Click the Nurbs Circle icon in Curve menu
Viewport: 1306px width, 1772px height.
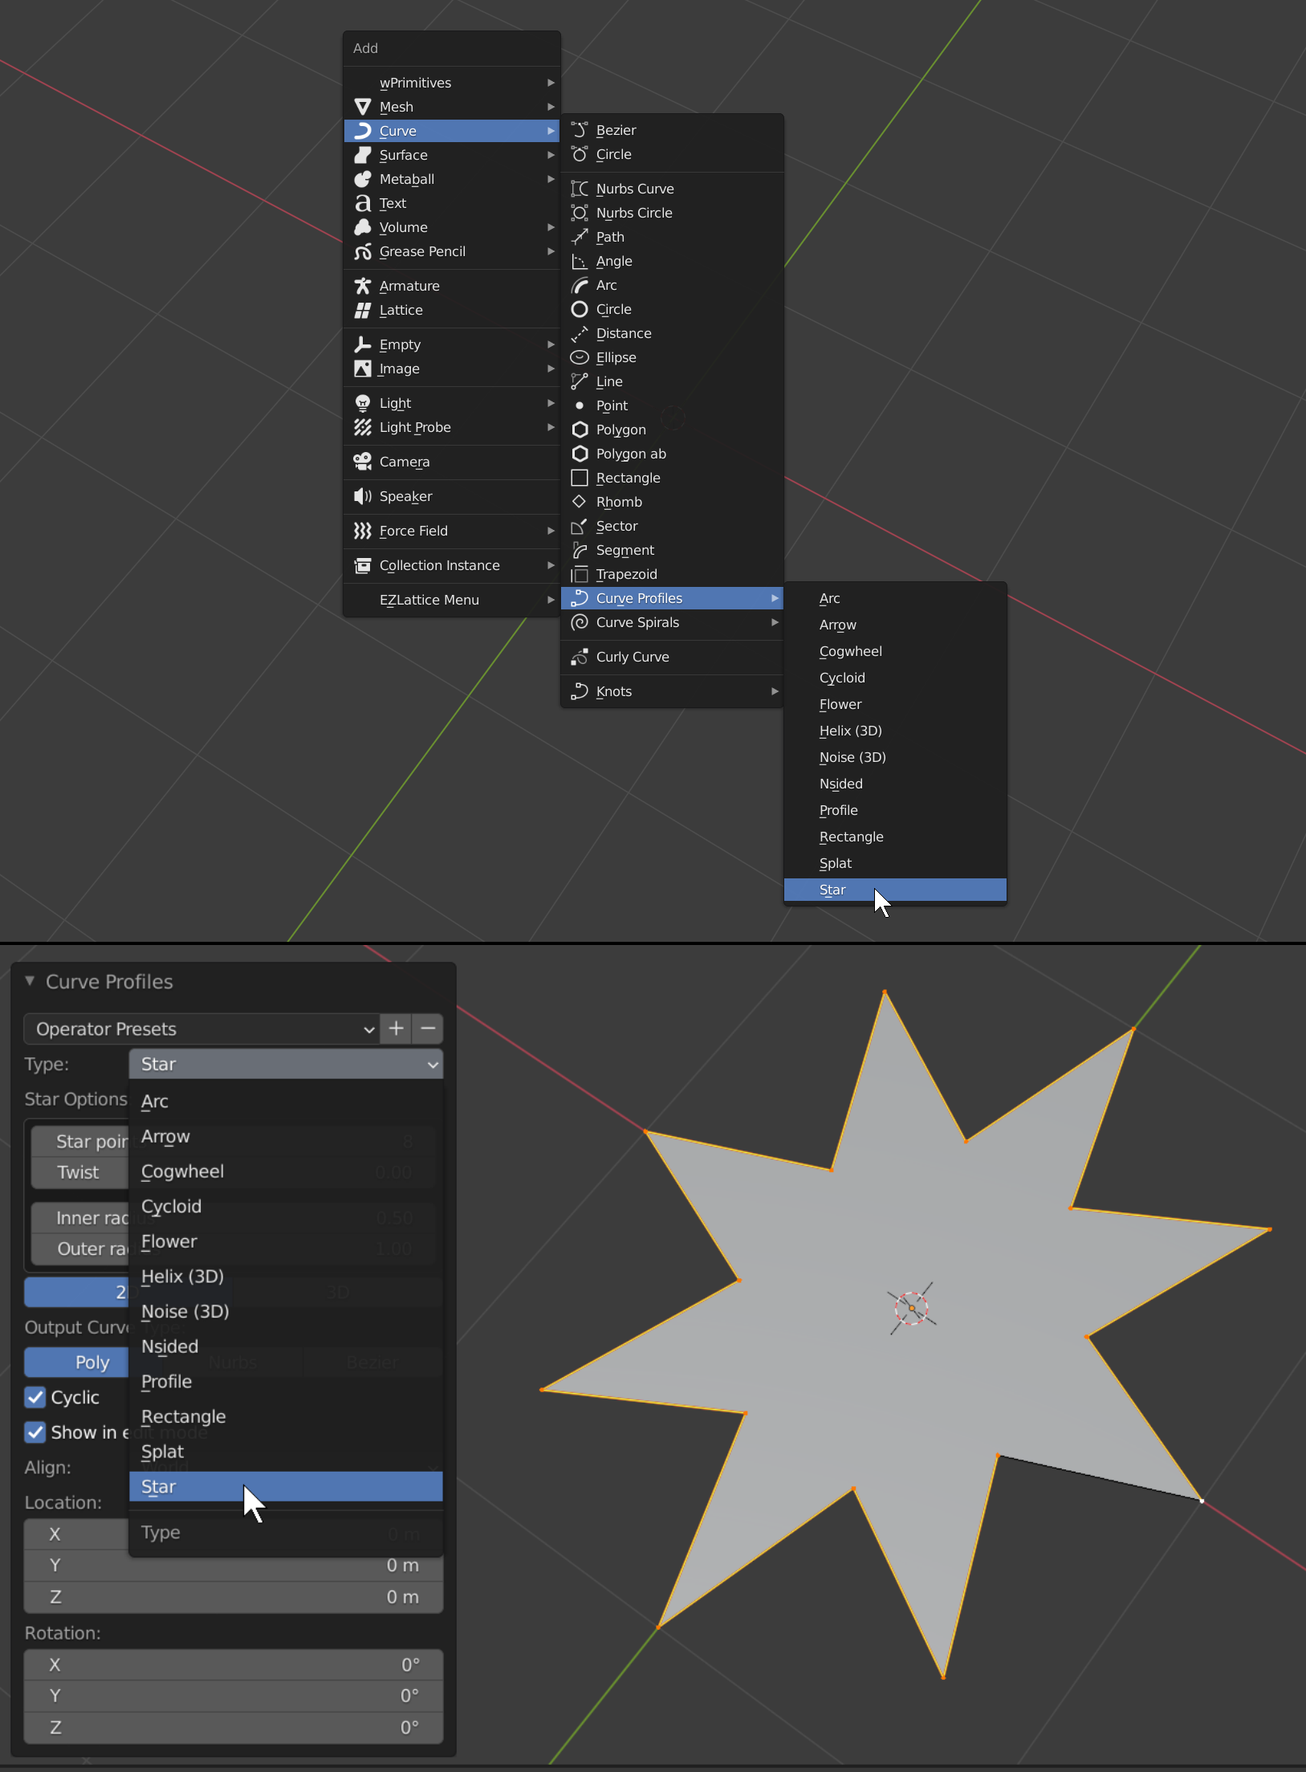pos(580,212)
